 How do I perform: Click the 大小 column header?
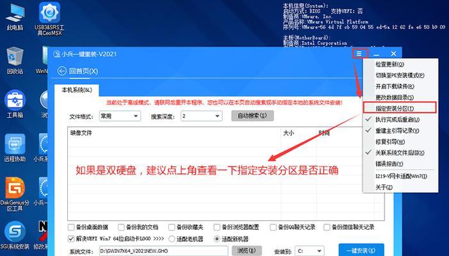(x=299, y=133)
